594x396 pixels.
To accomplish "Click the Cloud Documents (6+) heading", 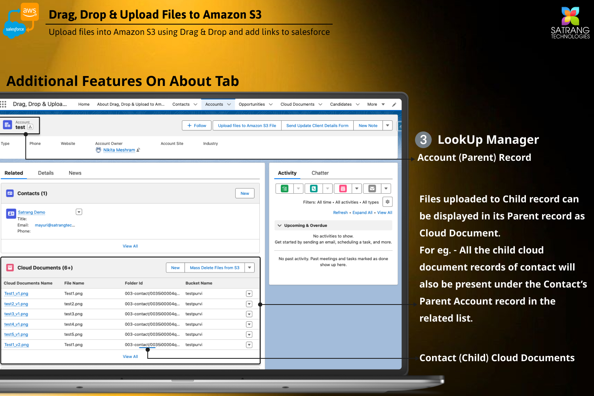I will point(45,268).
